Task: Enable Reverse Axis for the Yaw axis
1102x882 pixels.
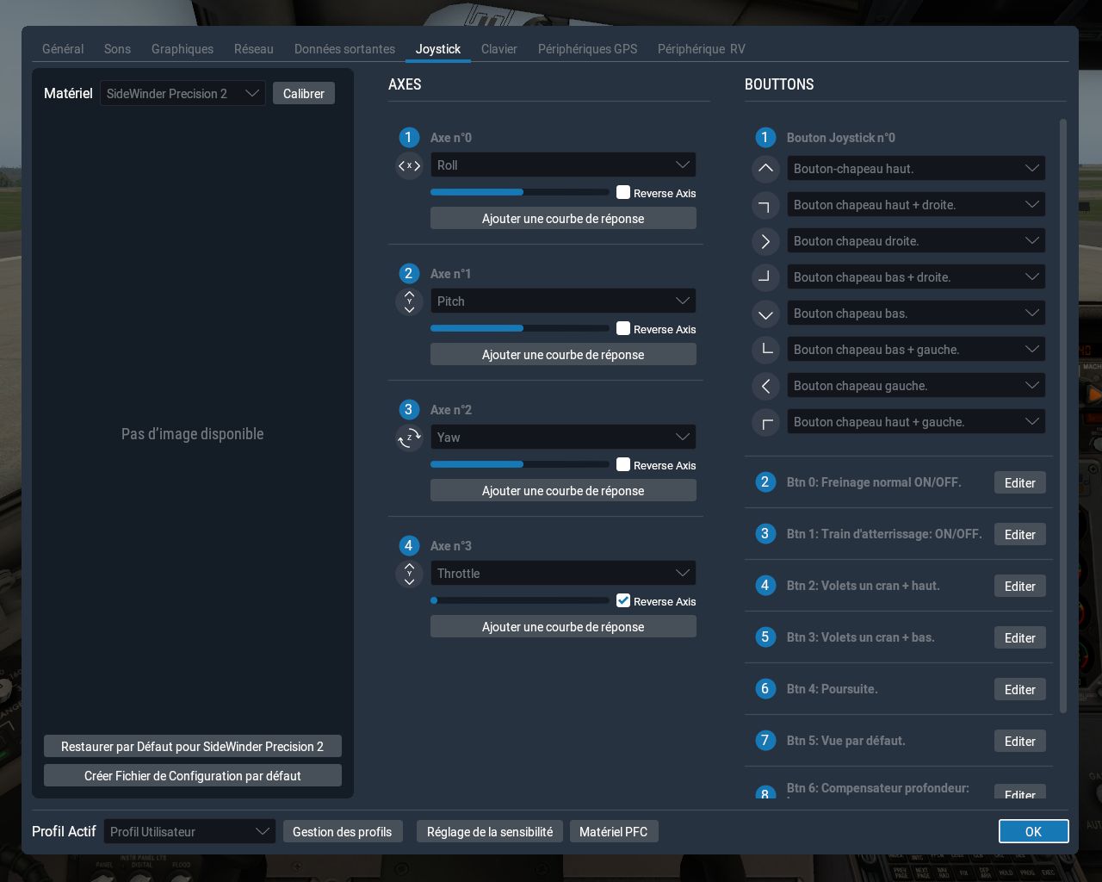Action: [x=623, y=464]
